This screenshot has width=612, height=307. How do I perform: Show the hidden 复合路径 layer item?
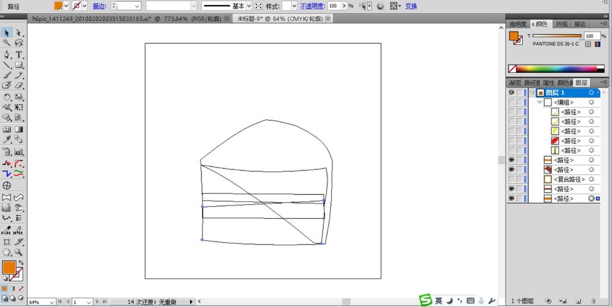coord(511,179)
